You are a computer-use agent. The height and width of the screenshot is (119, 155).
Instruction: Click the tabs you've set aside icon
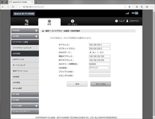coord(2,2)
